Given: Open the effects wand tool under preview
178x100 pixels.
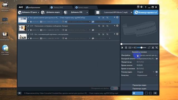Looking at the screenshot, I should (157, 47).
